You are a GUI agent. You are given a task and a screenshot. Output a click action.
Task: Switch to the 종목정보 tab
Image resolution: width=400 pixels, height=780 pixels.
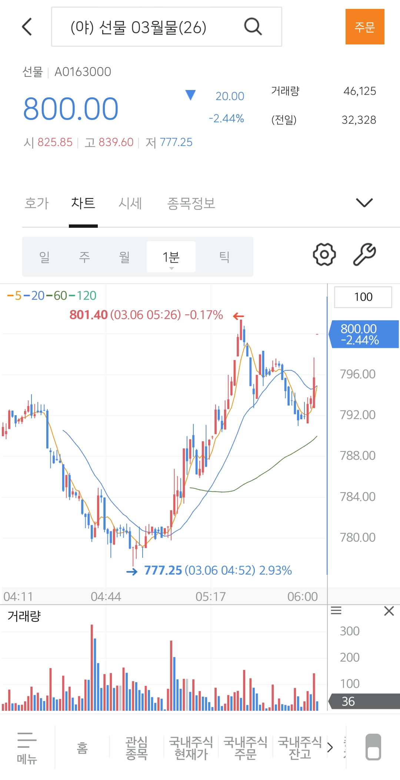point(191,203)
